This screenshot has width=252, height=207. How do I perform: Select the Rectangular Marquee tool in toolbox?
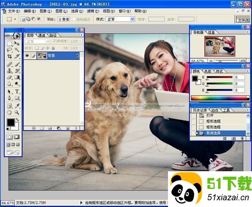9,43
